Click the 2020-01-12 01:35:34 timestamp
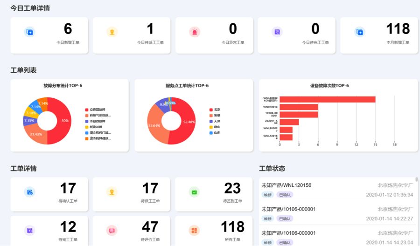420x246 pixels. (x=390, y=195)
